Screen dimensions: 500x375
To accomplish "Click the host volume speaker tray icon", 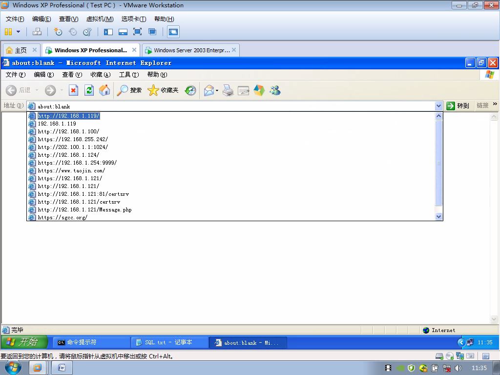I will coord(458,368).
